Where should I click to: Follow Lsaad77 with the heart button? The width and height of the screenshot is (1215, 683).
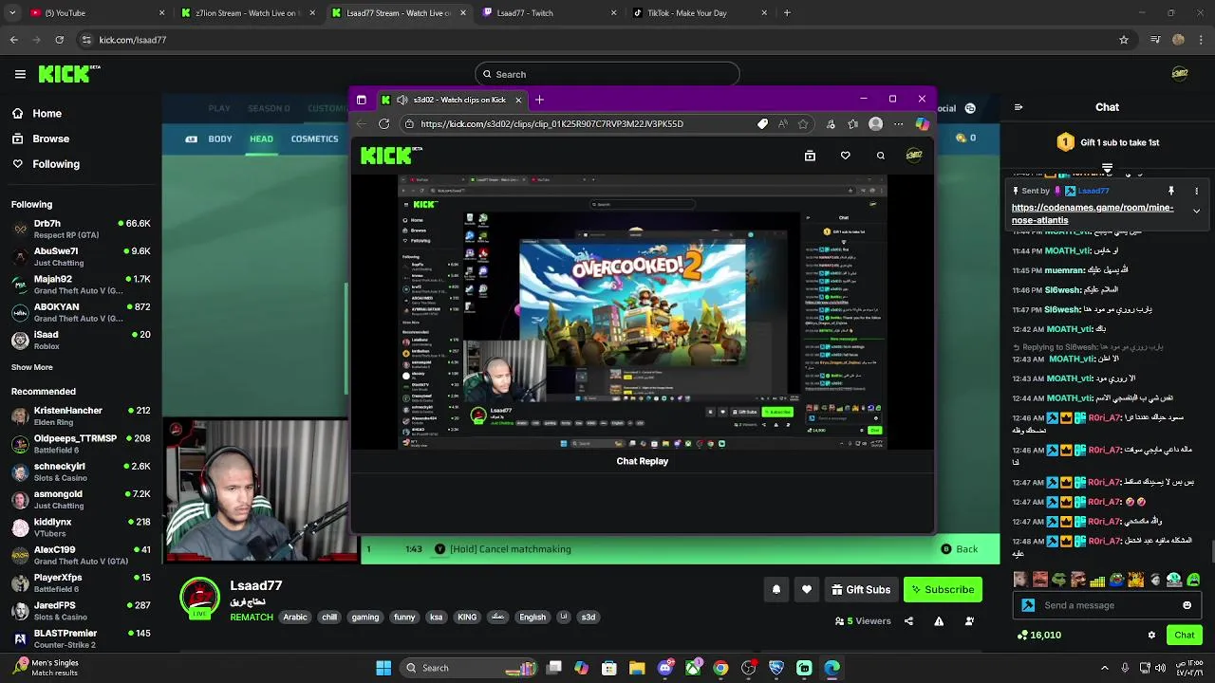click(807, 589)
